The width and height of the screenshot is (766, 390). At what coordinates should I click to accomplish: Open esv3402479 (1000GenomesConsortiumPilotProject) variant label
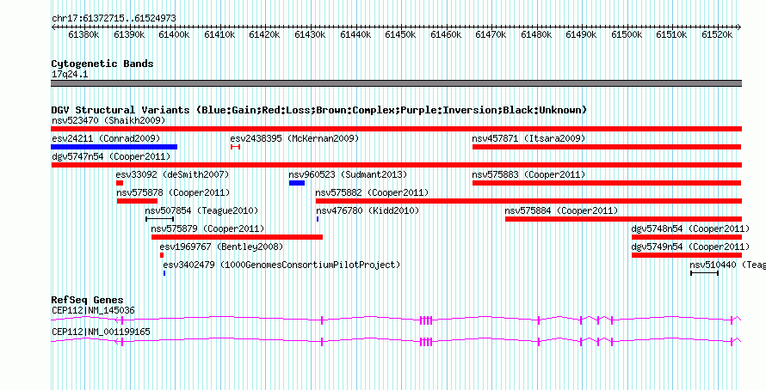tap(282, 265)
